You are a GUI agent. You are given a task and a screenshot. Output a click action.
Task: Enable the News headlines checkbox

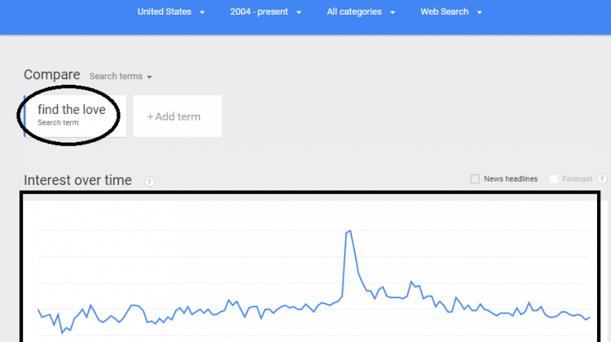pos(475,179)
